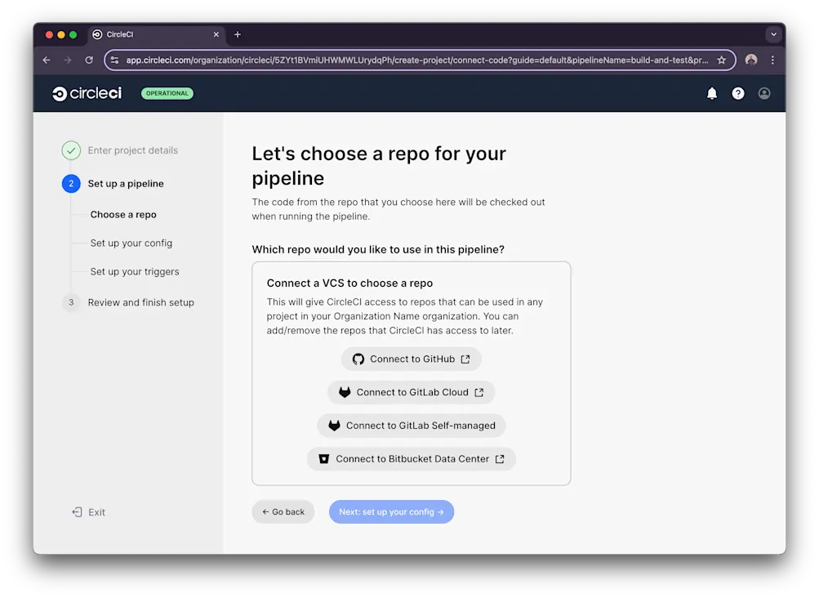
Task: Open a new browser tab
Action: 238,34
